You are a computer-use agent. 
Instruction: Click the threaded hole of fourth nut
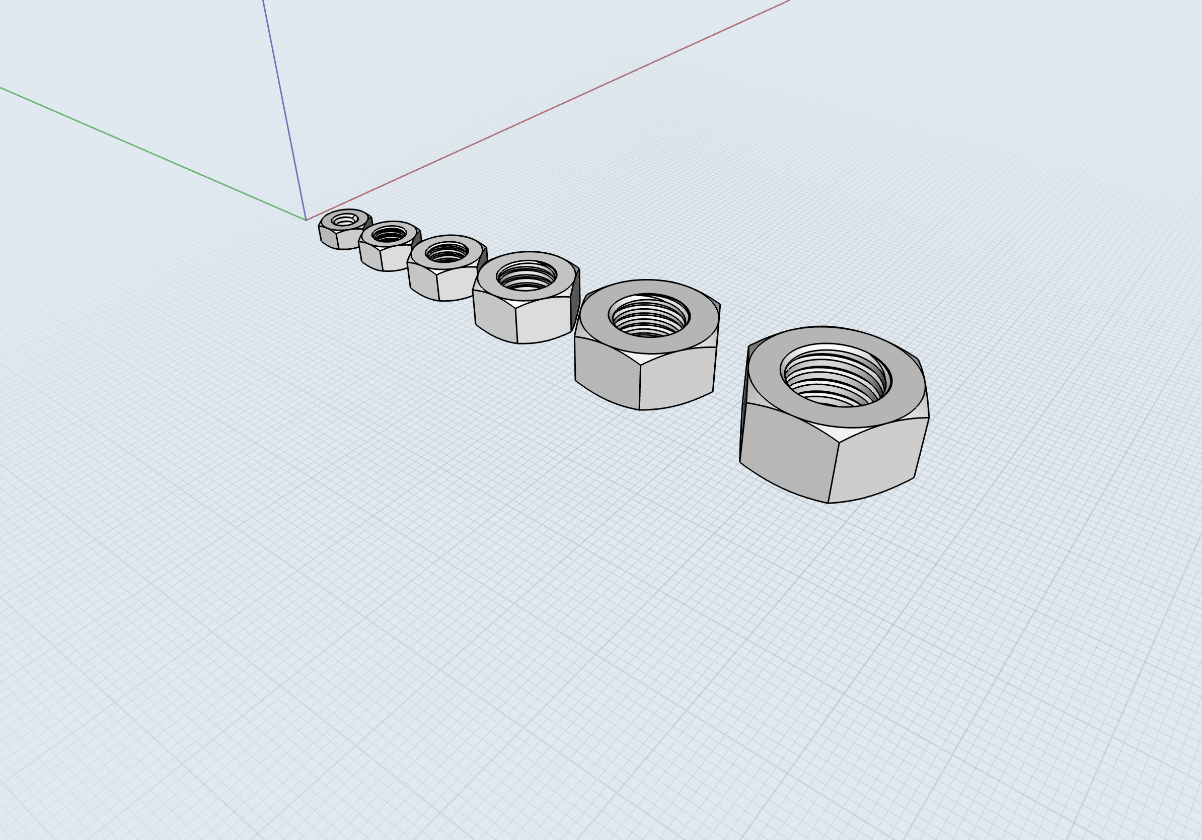pyautogui.click(x=527, y=275)
